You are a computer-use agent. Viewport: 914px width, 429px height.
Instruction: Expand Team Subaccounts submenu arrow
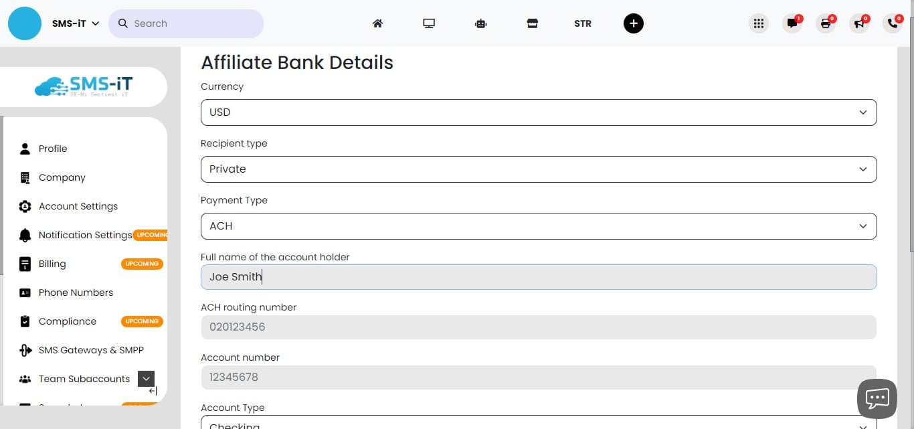coord(146,379)
